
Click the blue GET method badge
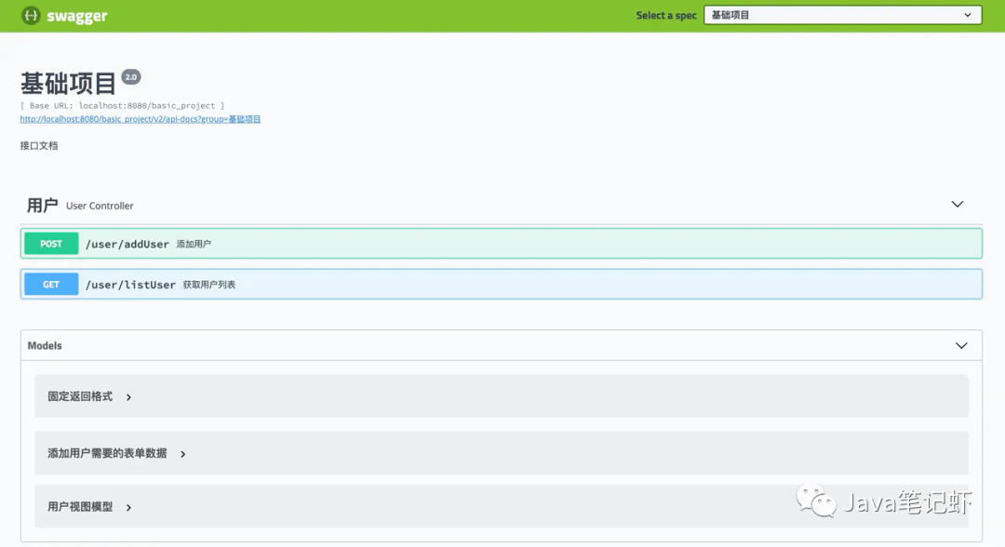point(51,285)
